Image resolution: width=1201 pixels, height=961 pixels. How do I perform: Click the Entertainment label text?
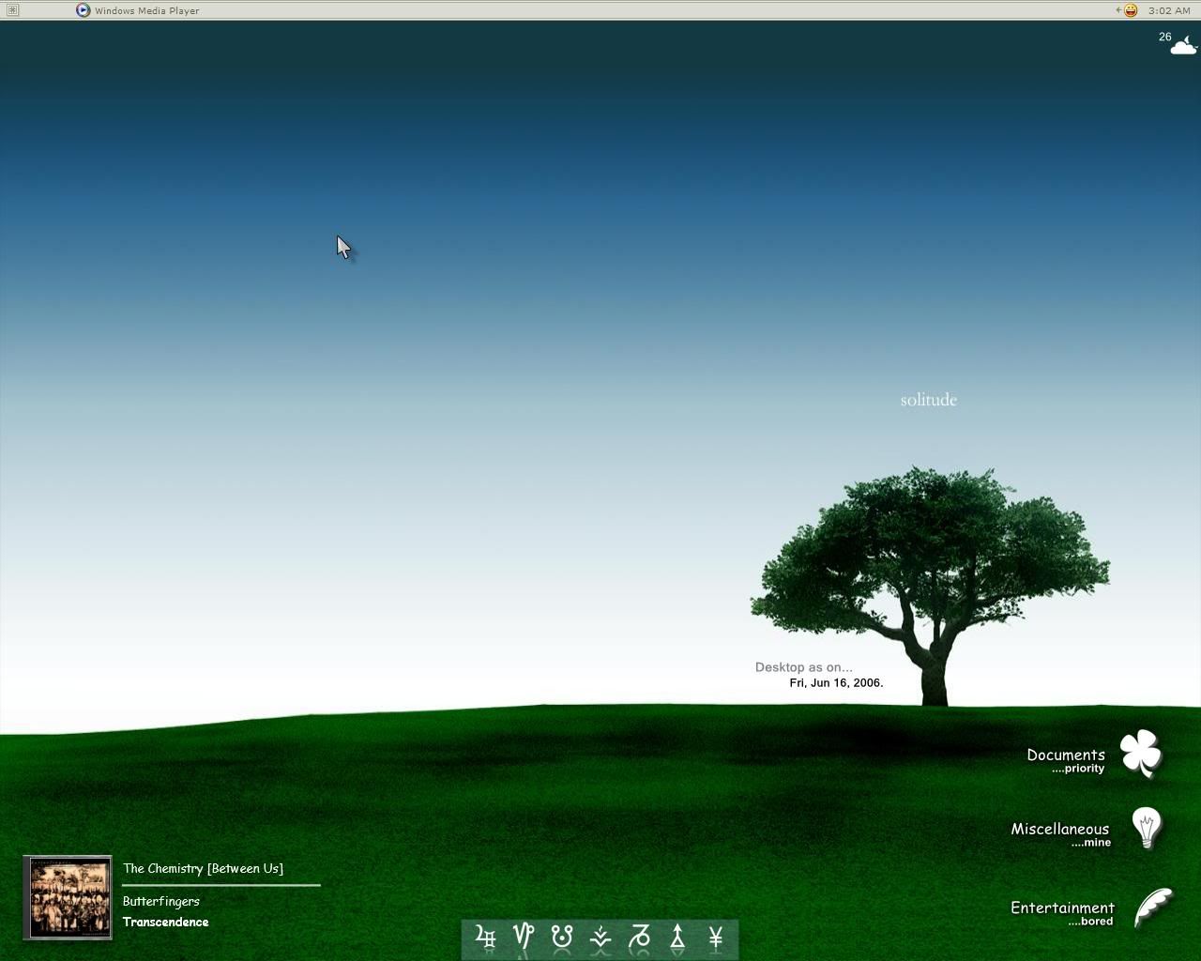(x=1062, y=908)
